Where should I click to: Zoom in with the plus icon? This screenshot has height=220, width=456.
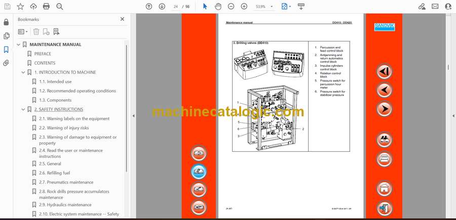pyautogui.click(x=244, y=7)
